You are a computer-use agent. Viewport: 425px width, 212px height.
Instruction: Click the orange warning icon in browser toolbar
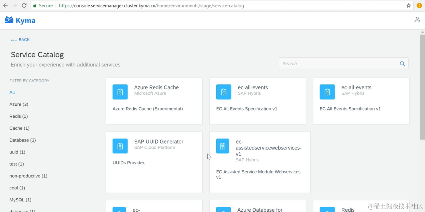pyautogui.click(x=419, y=5)
